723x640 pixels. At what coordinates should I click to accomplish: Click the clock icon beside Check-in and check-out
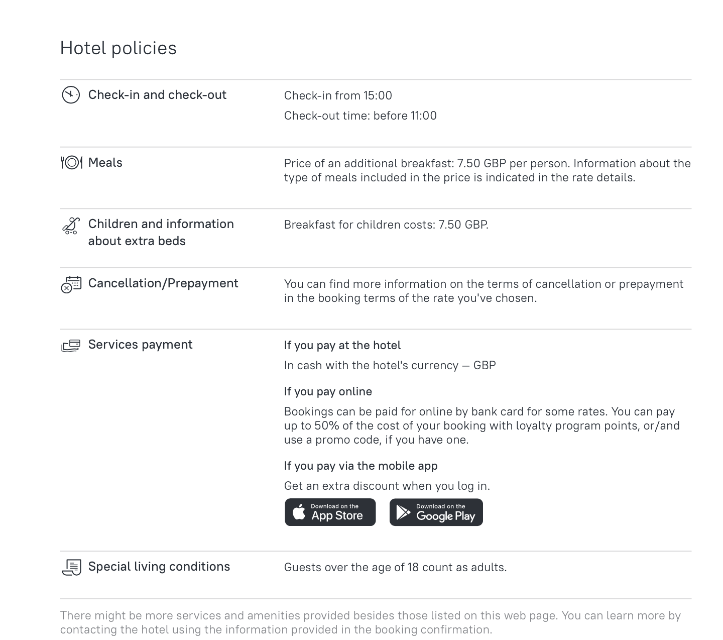pos(71,95)
